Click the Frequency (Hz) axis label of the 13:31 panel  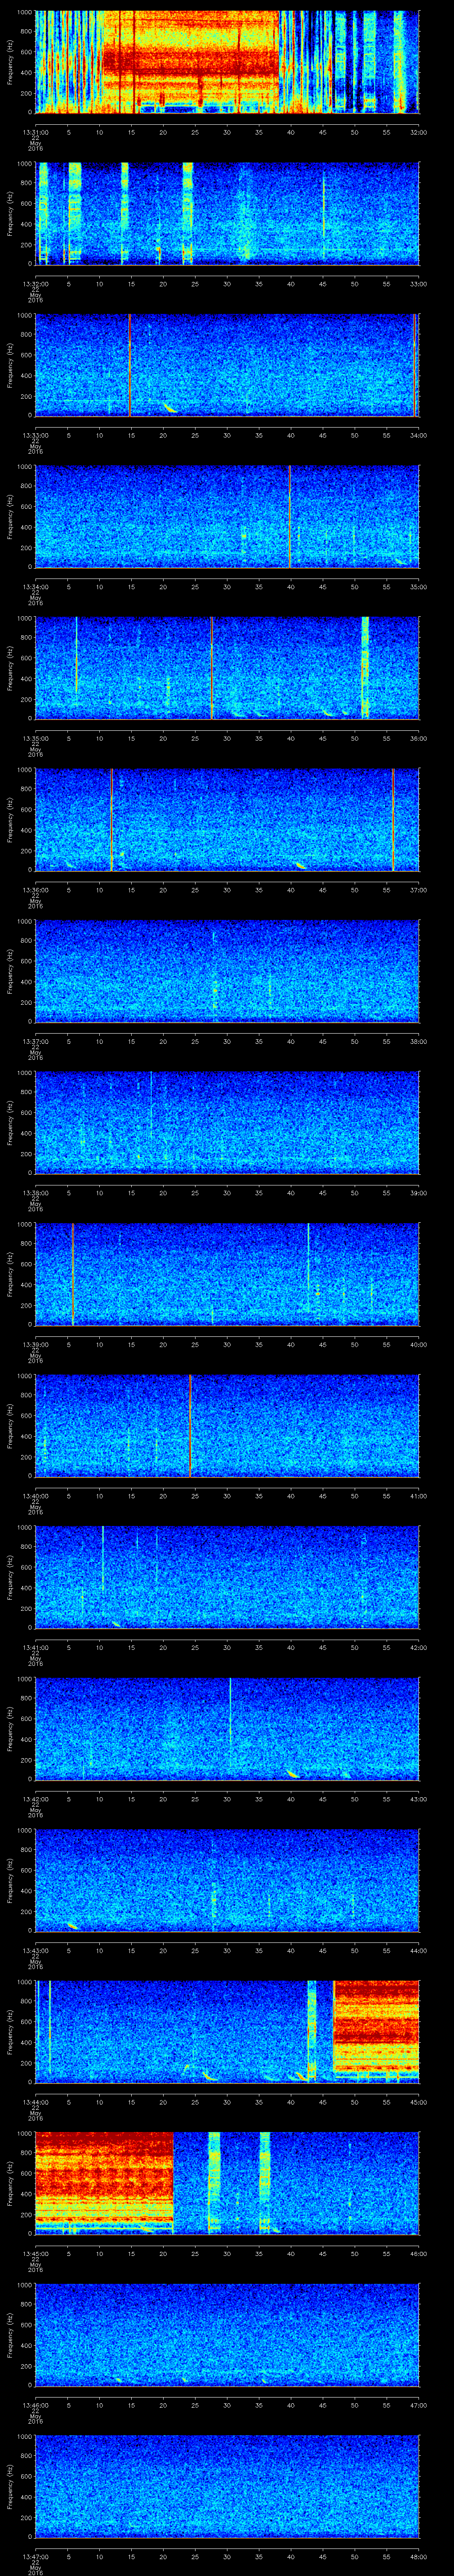click(x=10, y=62)
